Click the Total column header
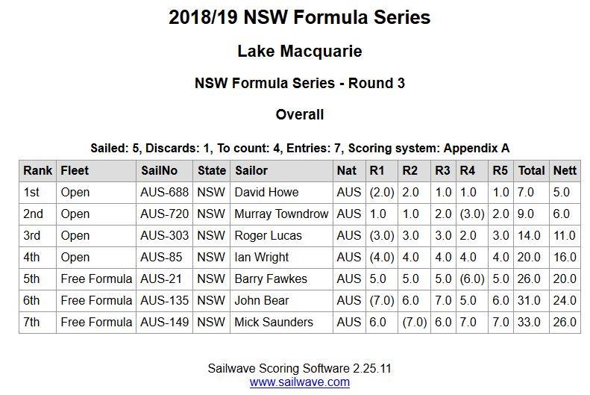Image resolution: width=590 pixels, height=395 pixels. tap(532, 170)
